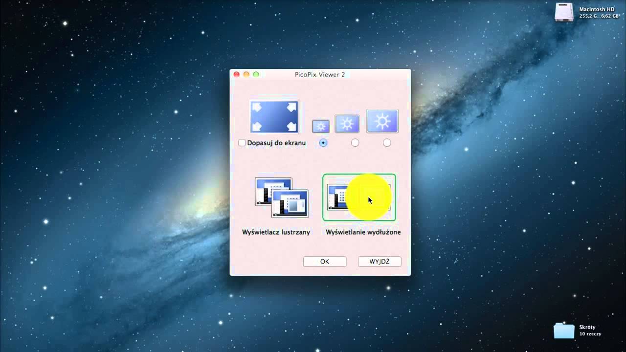The image size is (626, 352).
Task: Click the Wyświetlanie wydłużone label
Action: (363, 232)
